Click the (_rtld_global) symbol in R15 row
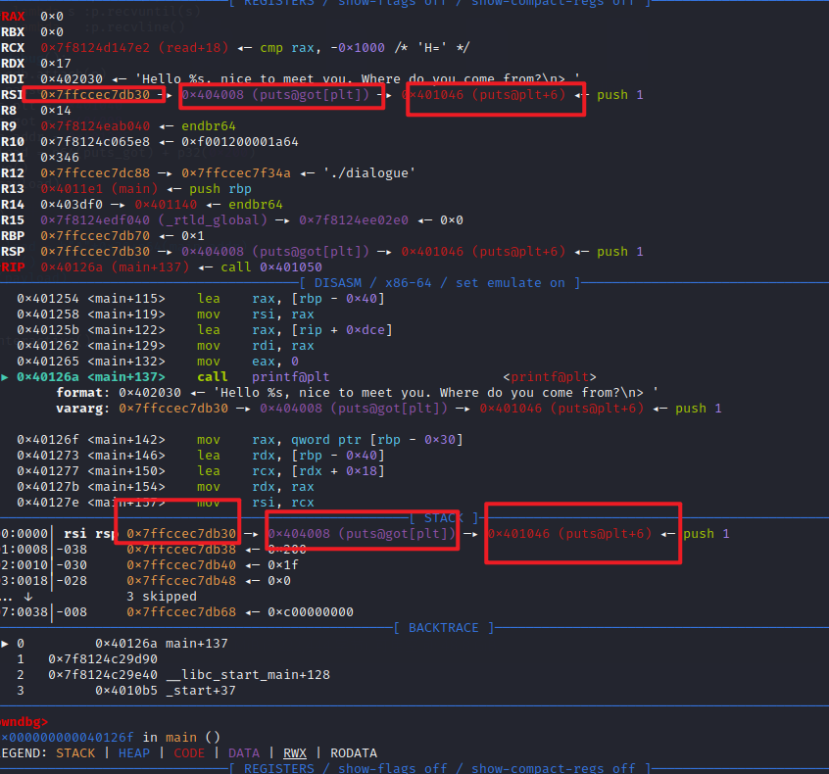Screen dimensions: 829x774 213,219
